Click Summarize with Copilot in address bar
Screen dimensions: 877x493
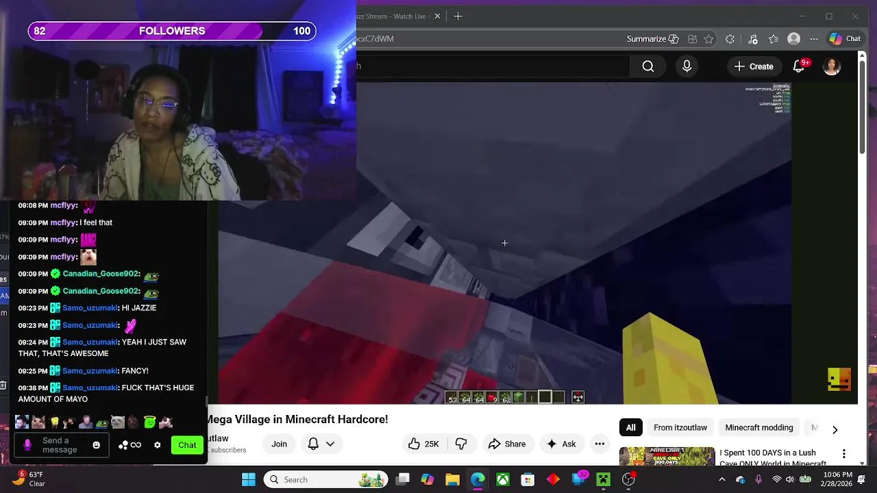click(652, 39)
